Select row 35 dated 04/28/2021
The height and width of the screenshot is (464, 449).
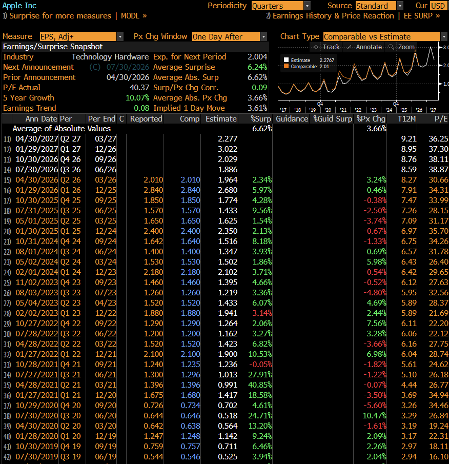click(x=225, y=385)
